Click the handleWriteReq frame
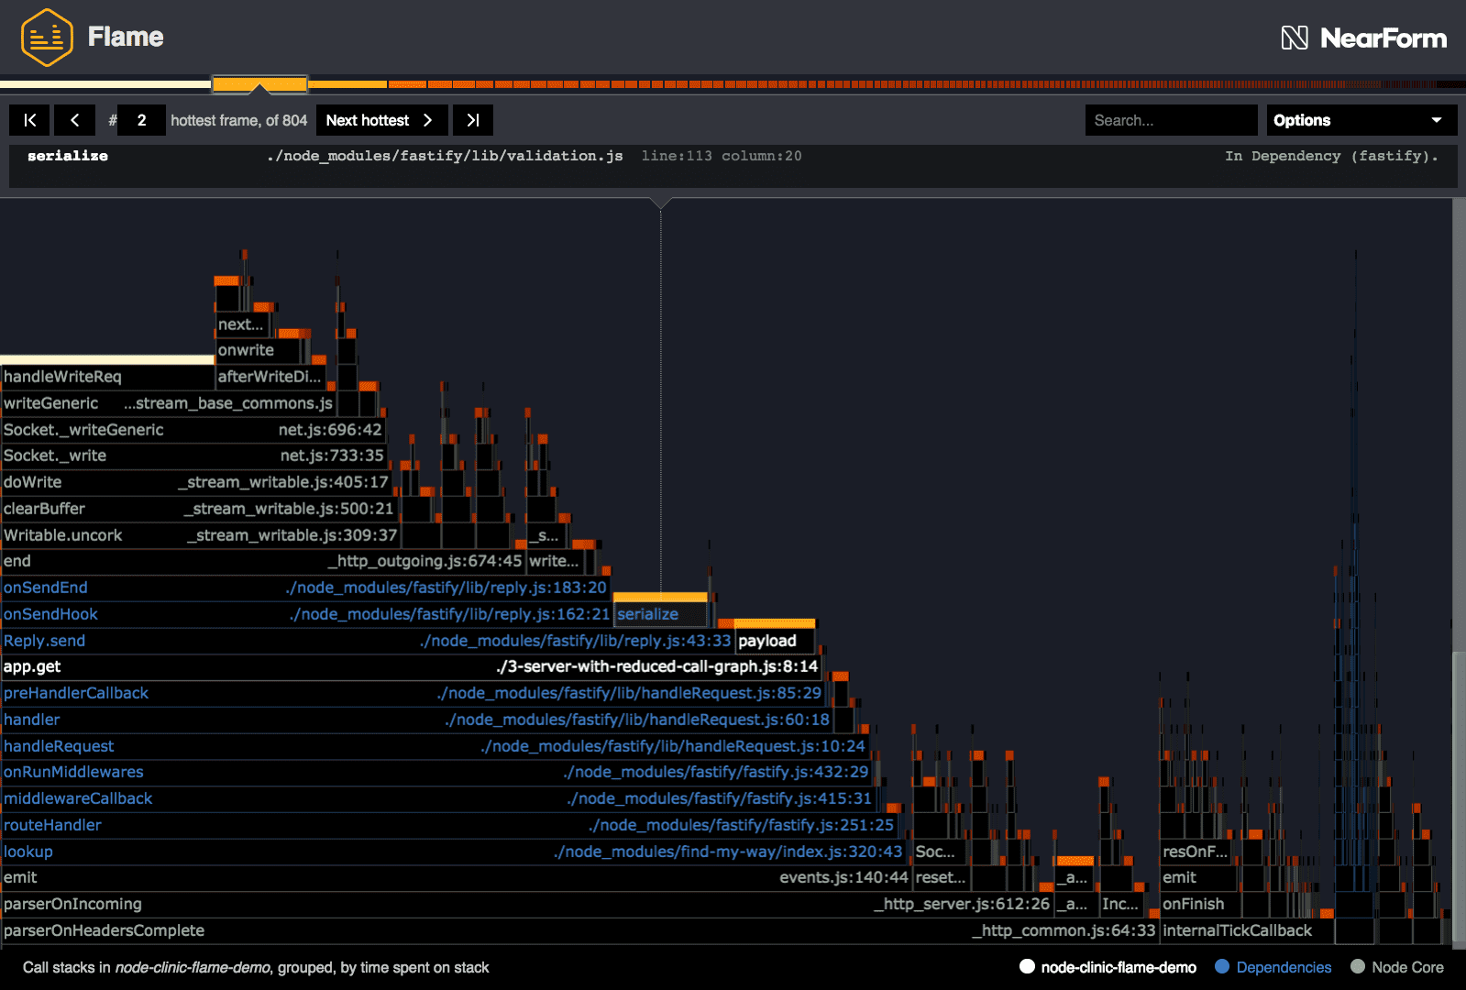The image size is (1466, 990). (x=107, y=377)
